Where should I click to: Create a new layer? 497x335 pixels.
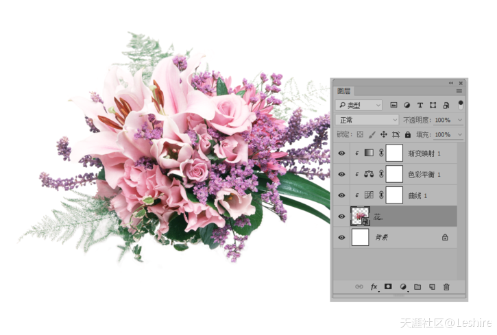click(x=432, y=286)
